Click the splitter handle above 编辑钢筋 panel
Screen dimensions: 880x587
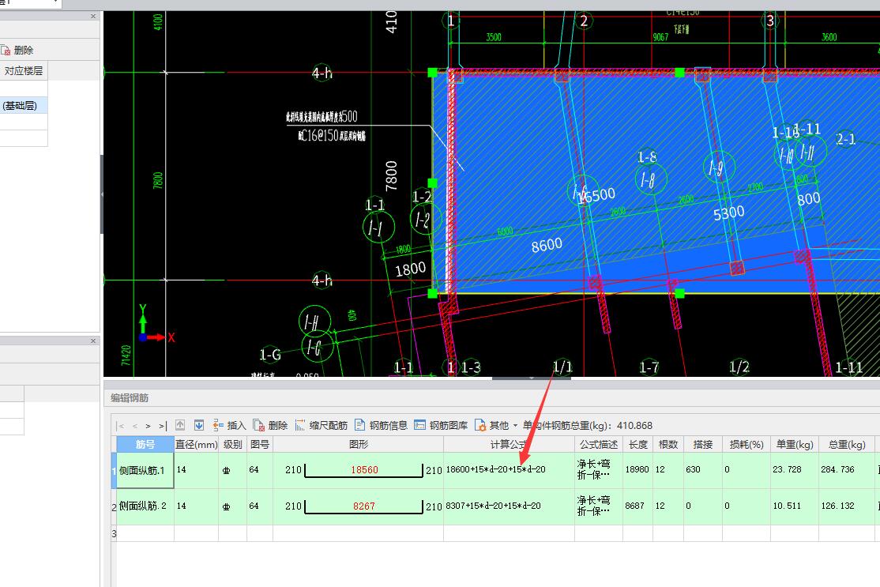532,378
